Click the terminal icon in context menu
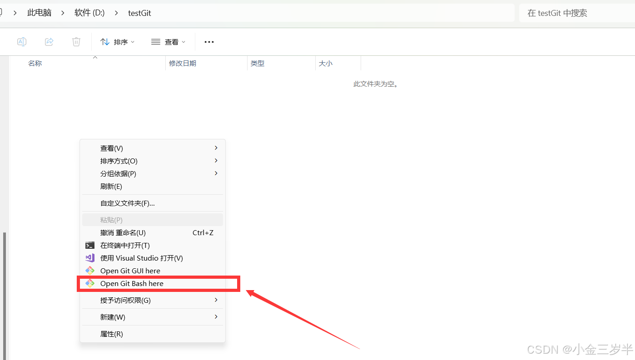The width and height of the screenshot is (635, 360). pyautogui.click(x=90, y=245)
